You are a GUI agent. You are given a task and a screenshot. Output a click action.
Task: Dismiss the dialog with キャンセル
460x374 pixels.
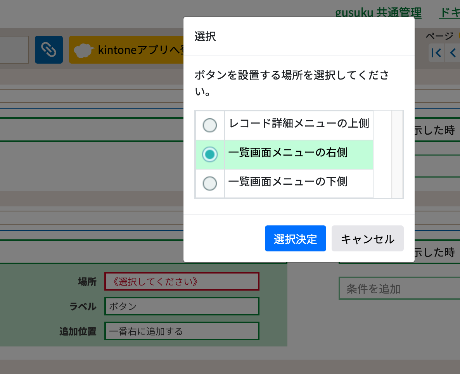367,238
